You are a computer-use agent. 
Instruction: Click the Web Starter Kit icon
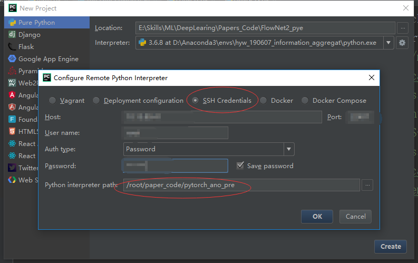pyautogui.click(x=12, y=180)
